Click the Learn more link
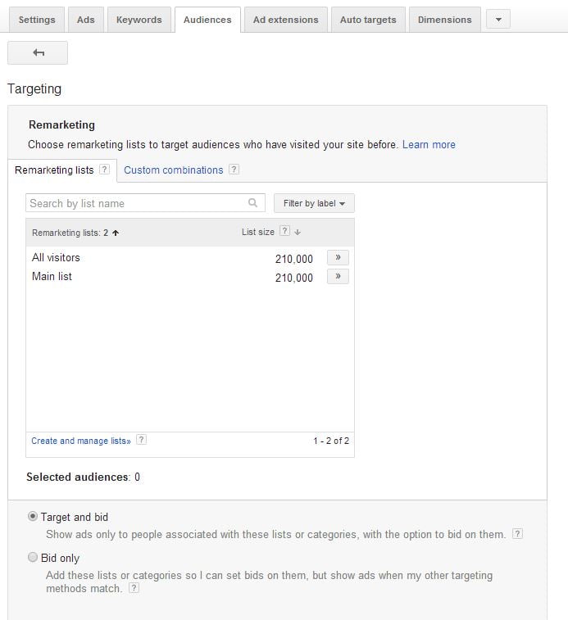The width and height of the screenshot is (568, 620). 429,145
